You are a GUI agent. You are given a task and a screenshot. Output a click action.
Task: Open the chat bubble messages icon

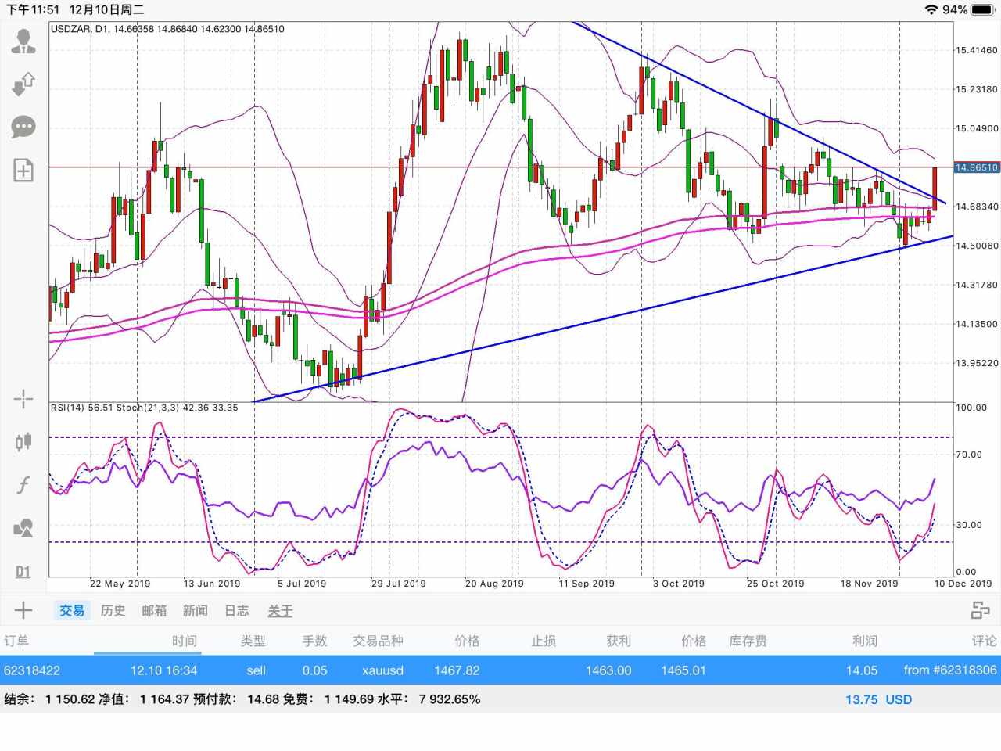tap(23, 127)
